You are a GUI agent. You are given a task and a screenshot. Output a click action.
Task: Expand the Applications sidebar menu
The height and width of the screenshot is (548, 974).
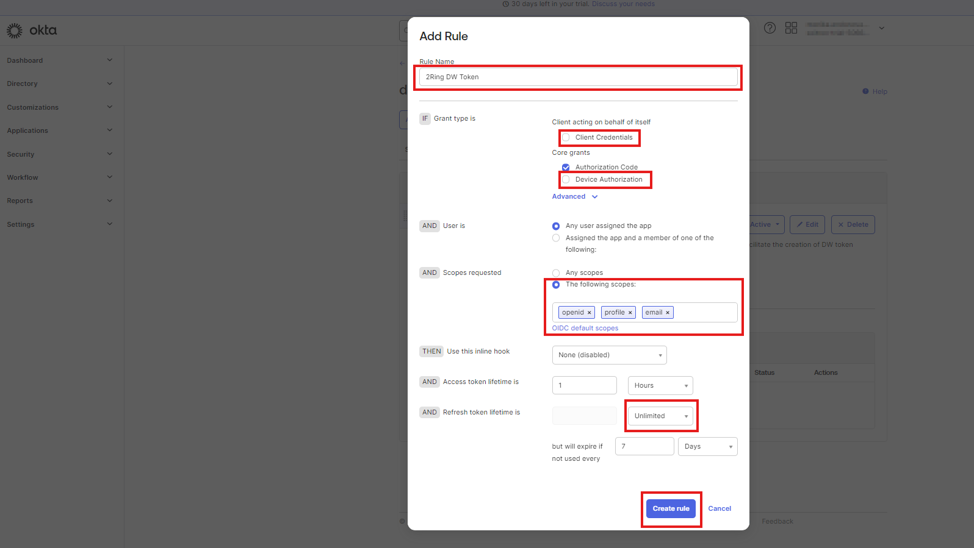coord(59,130)
